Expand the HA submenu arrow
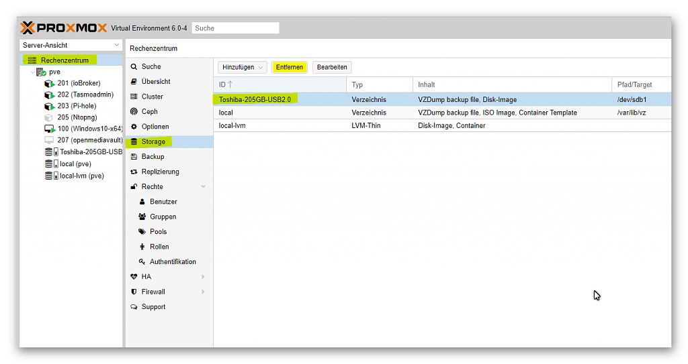Image resolution: width=688 pixels, height=364 pixels. coord(203,277)
